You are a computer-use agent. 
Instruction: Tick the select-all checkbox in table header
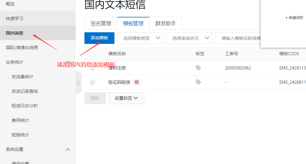click(93, 54)
